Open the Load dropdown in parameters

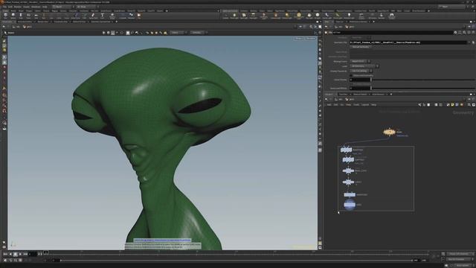[364, 66]
